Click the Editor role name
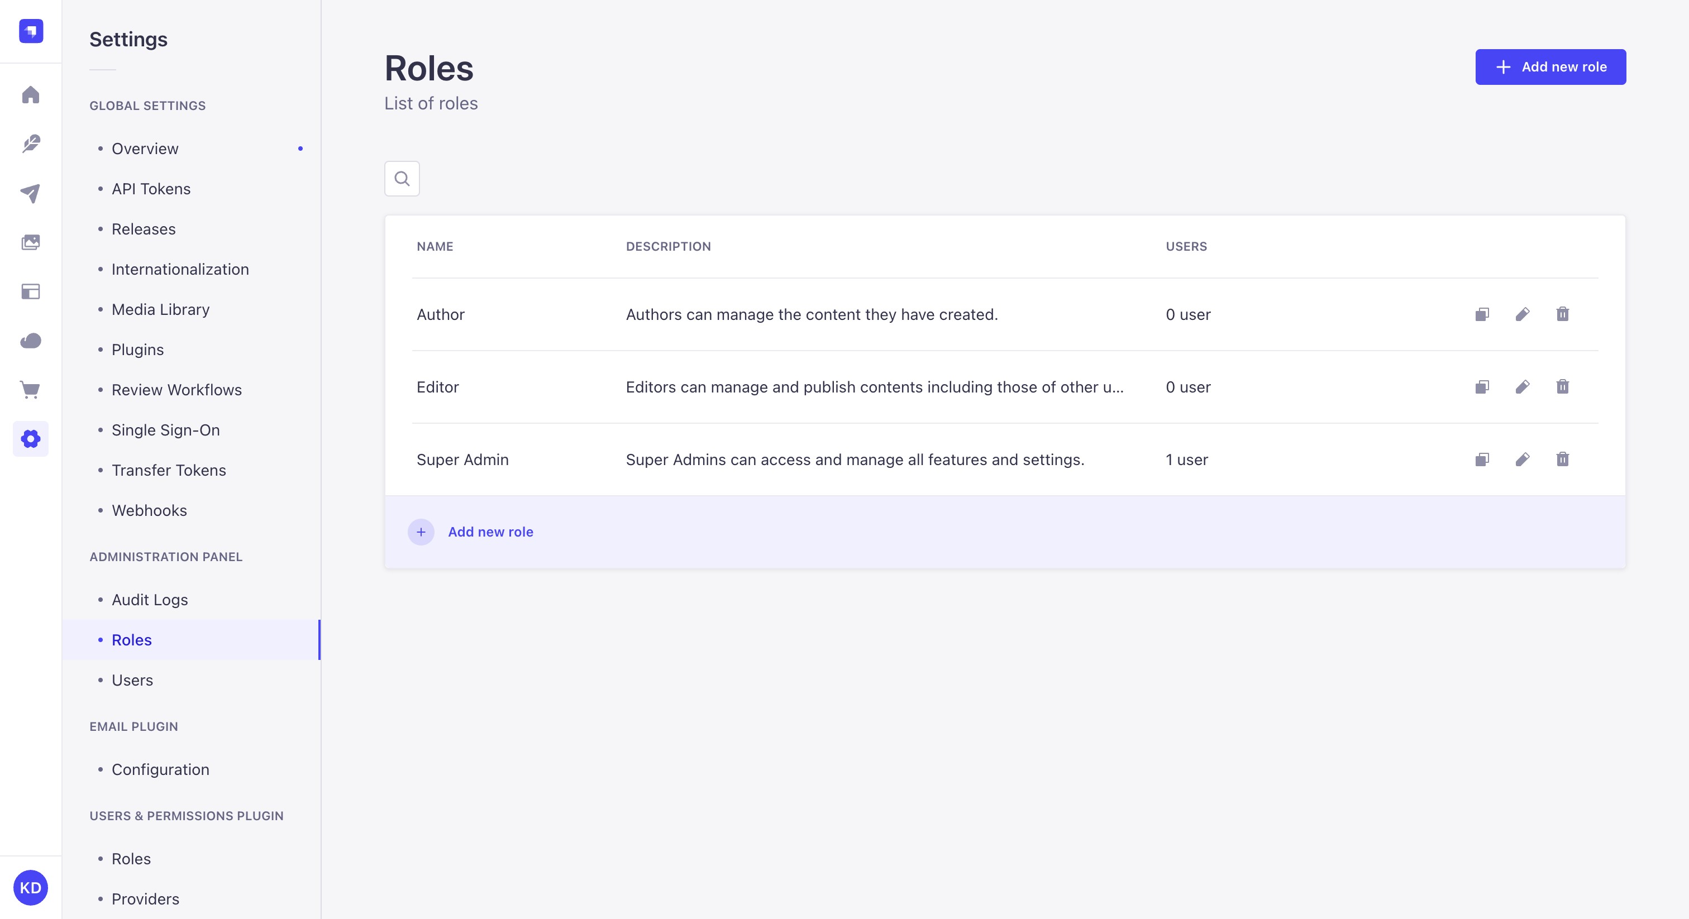The image size is (1689, 919). [x=437, y=387]
